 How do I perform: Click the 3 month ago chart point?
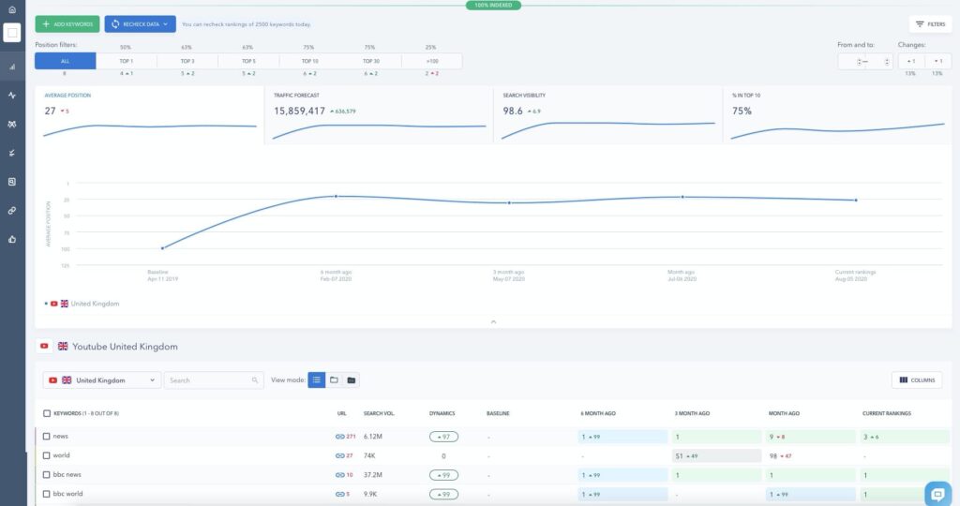pyautogui.click(x=509, y=203)
